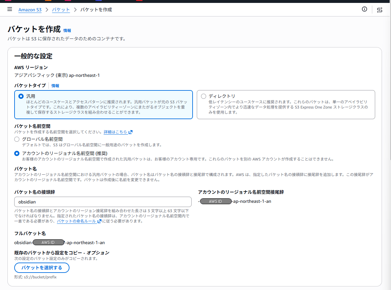Open the preferences settings icon at top right
Screen dimensions: 391x290
[x=380, y=10]
